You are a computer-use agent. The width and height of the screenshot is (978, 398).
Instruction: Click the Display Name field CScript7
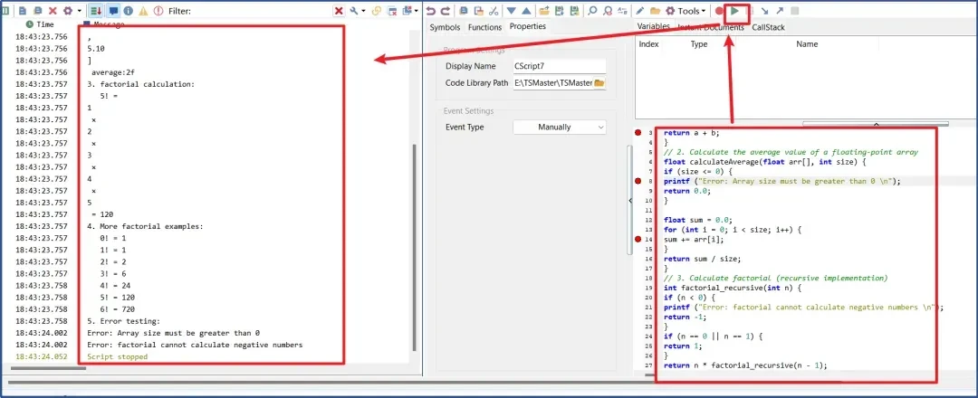(559, 66)
